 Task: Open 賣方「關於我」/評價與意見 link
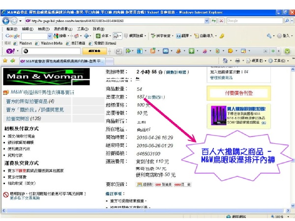tap(35, 110)
